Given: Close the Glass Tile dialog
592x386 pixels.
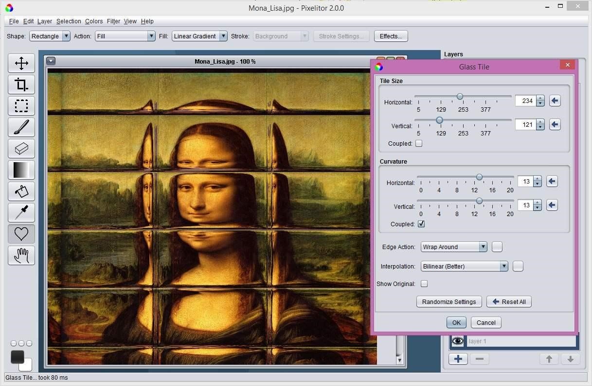Looking at the screenshot, I should click(x=567, y=65).
